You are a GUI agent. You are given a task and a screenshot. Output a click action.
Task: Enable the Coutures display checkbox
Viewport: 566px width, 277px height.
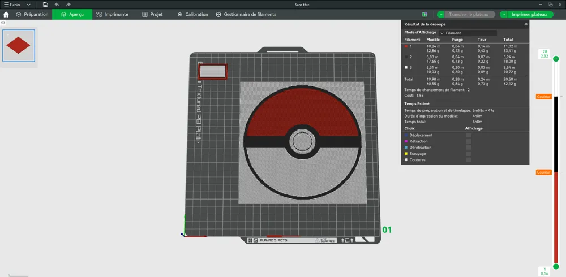click(469, 160)
